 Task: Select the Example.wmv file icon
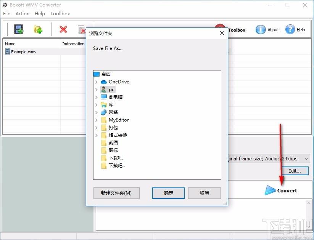7,51
